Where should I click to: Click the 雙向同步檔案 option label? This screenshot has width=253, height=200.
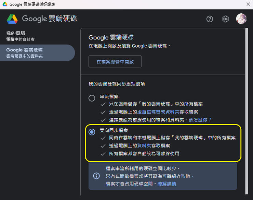114,130
